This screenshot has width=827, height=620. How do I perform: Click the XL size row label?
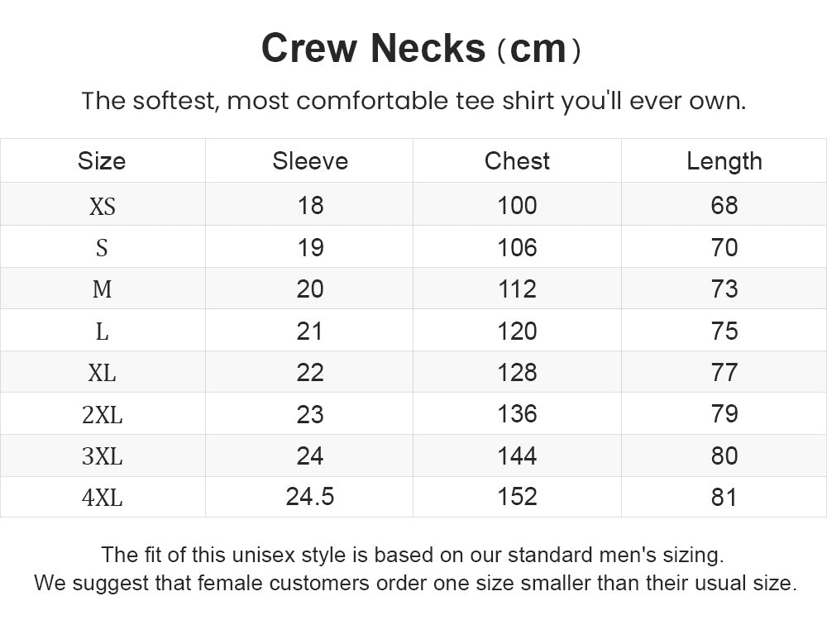[102, 374]
